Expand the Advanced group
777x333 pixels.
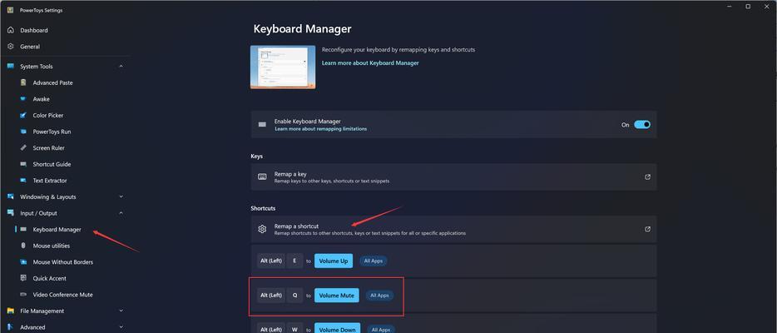[x=121, y=327]
